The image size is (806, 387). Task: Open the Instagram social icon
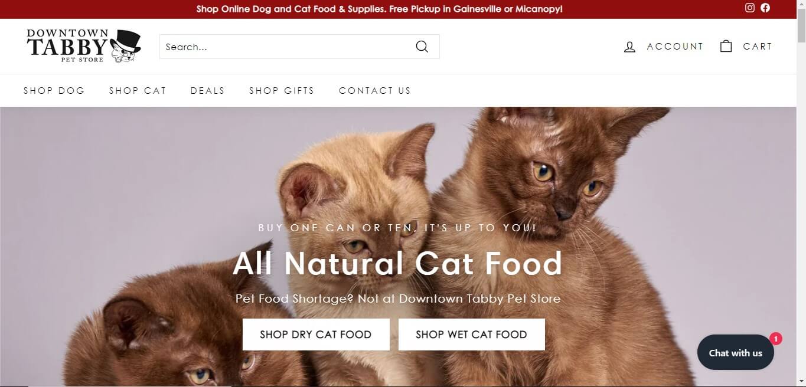pyautogui.click(x=750, y=8)
